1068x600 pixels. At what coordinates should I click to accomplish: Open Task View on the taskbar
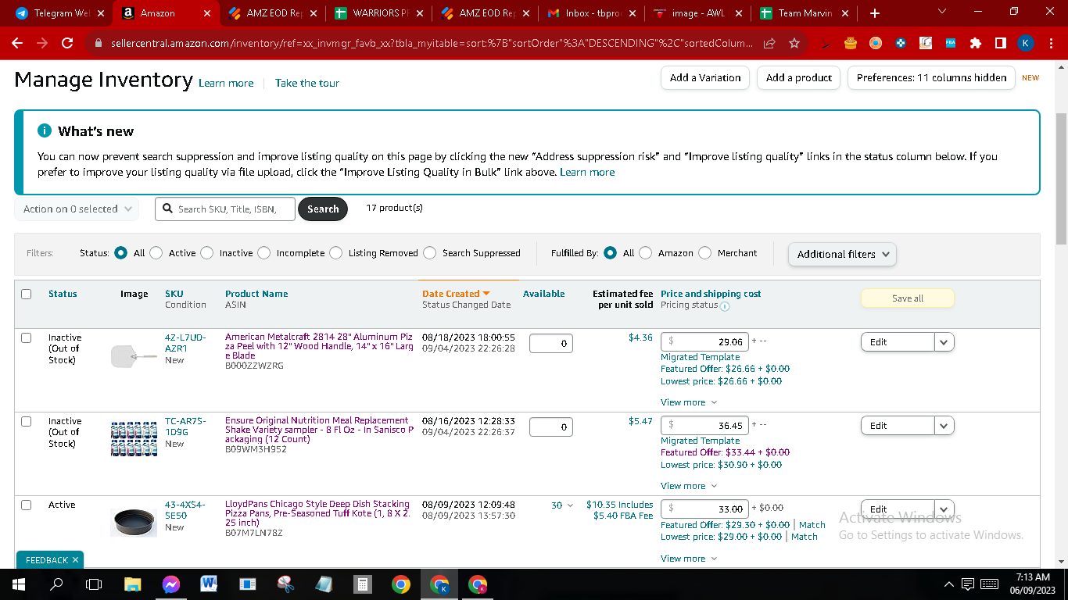click(94, 584)
